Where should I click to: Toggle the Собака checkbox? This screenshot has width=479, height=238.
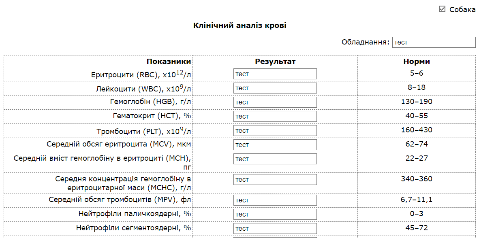point(442,9)
